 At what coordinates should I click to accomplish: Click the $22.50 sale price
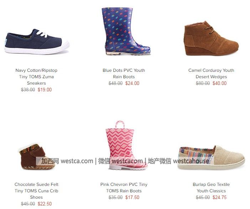[45, 204]
